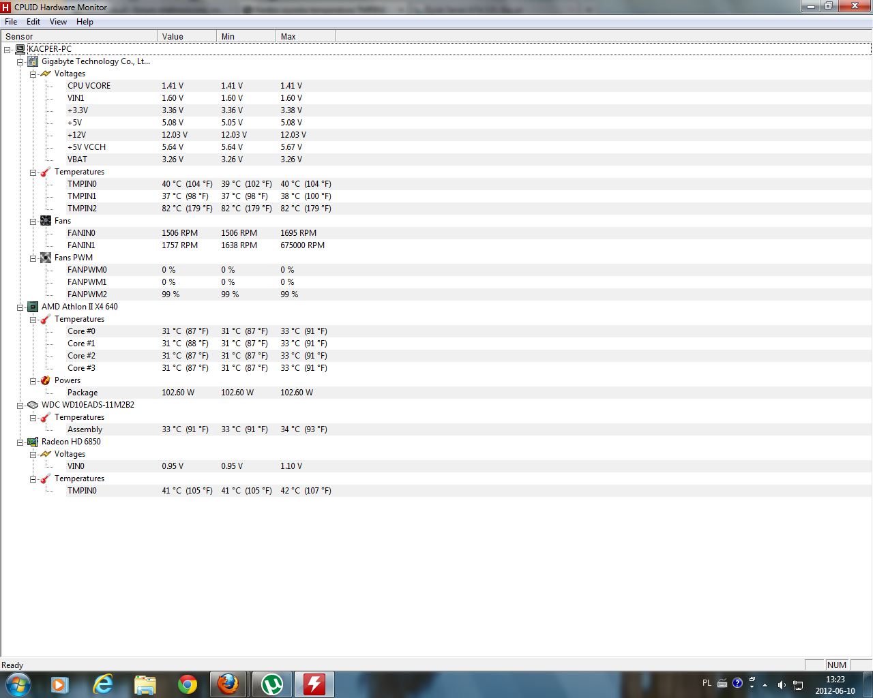Click the thermometer icon above Core #0
The height and width of the screenshot is (698, 873).
46,319
